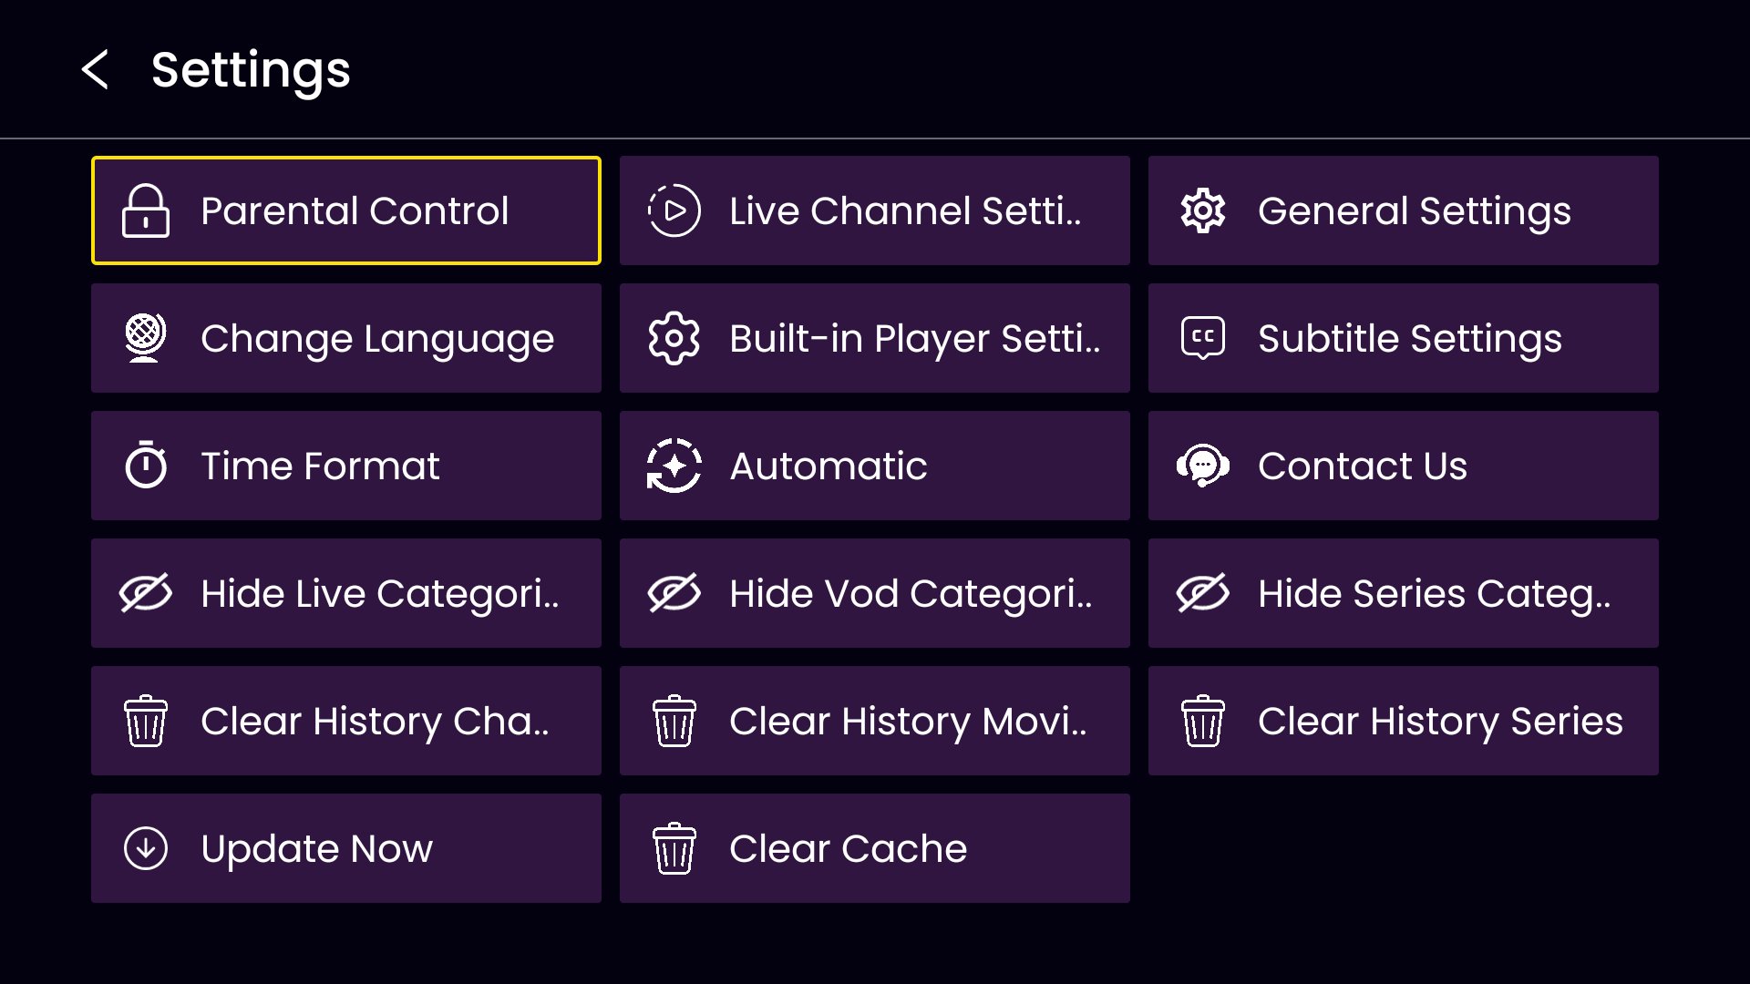Click the Time Format stopwatch icon

tap(146, 466)
